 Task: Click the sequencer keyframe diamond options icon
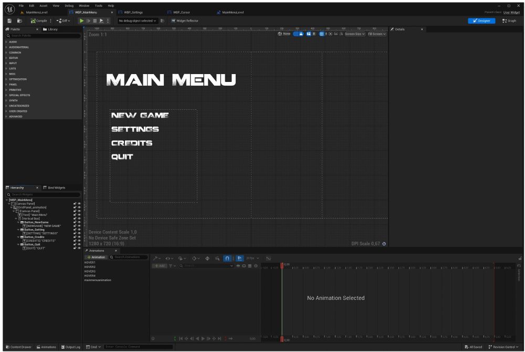[195, 258]
